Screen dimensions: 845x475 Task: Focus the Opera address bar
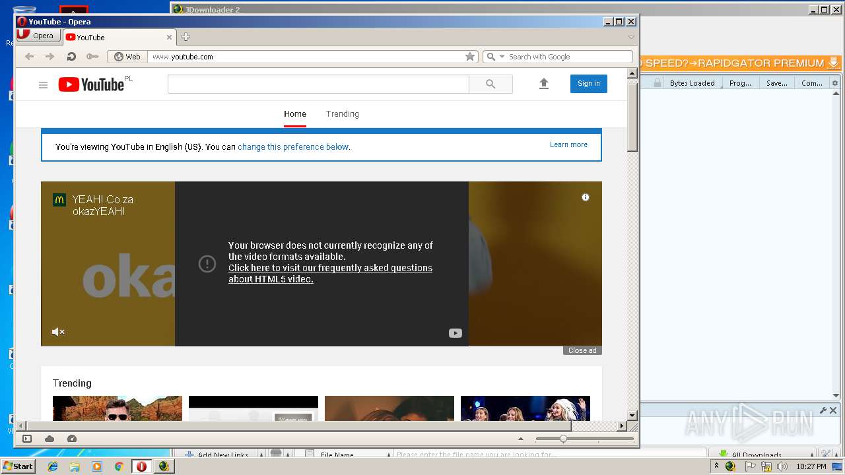point(306,57)
